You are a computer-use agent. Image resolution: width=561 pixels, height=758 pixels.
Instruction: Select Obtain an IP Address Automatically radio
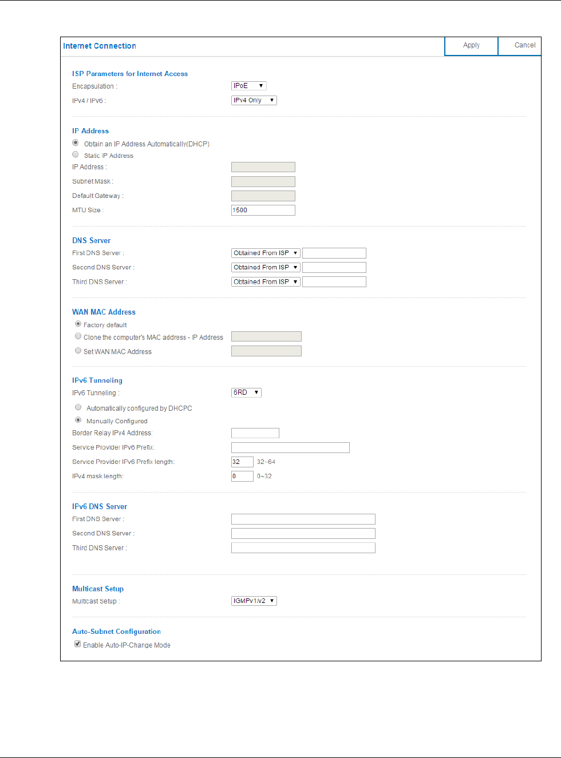point(76,143)
